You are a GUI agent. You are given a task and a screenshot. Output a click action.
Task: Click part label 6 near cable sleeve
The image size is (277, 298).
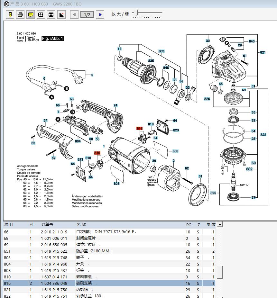tap(44, 78)
